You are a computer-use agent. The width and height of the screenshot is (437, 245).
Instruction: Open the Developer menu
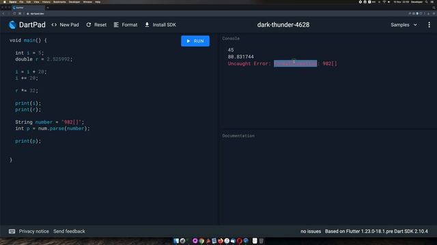pos(74,2)
